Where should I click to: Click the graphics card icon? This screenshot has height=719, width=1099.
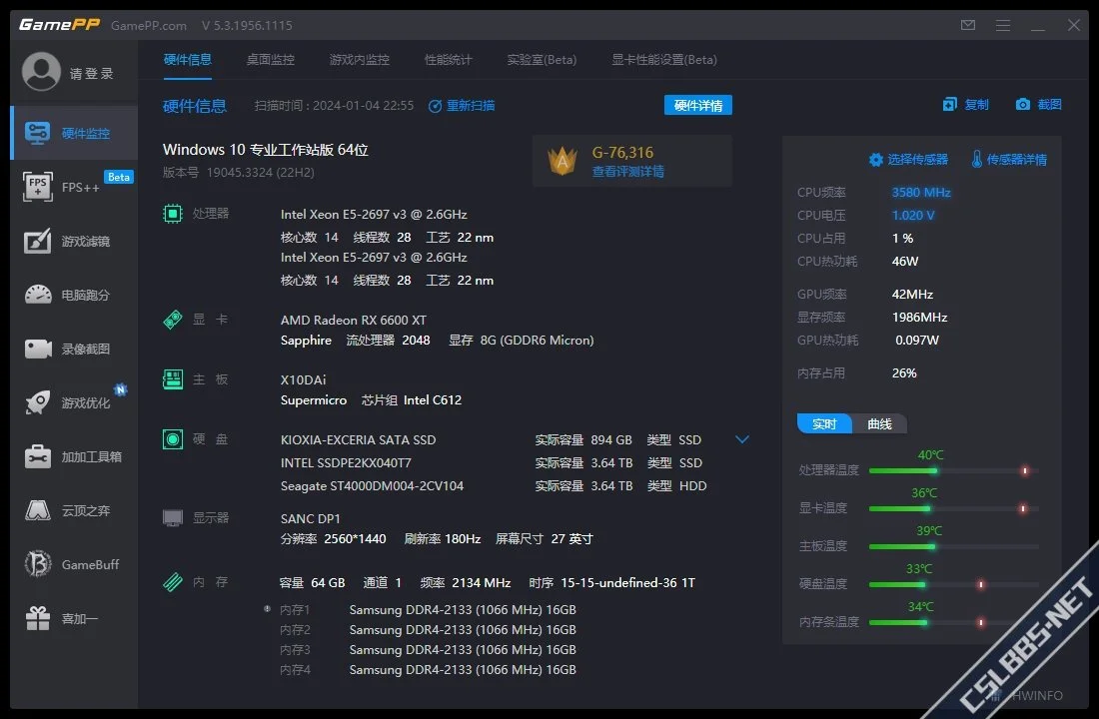173,320
